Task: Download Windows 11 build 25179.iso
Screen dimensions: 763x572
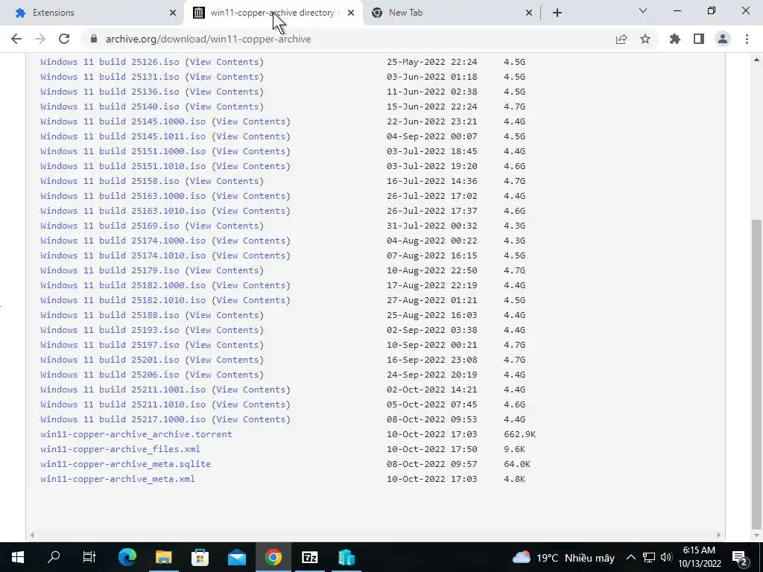Action: pyautogui.click(x=110, y=270)
